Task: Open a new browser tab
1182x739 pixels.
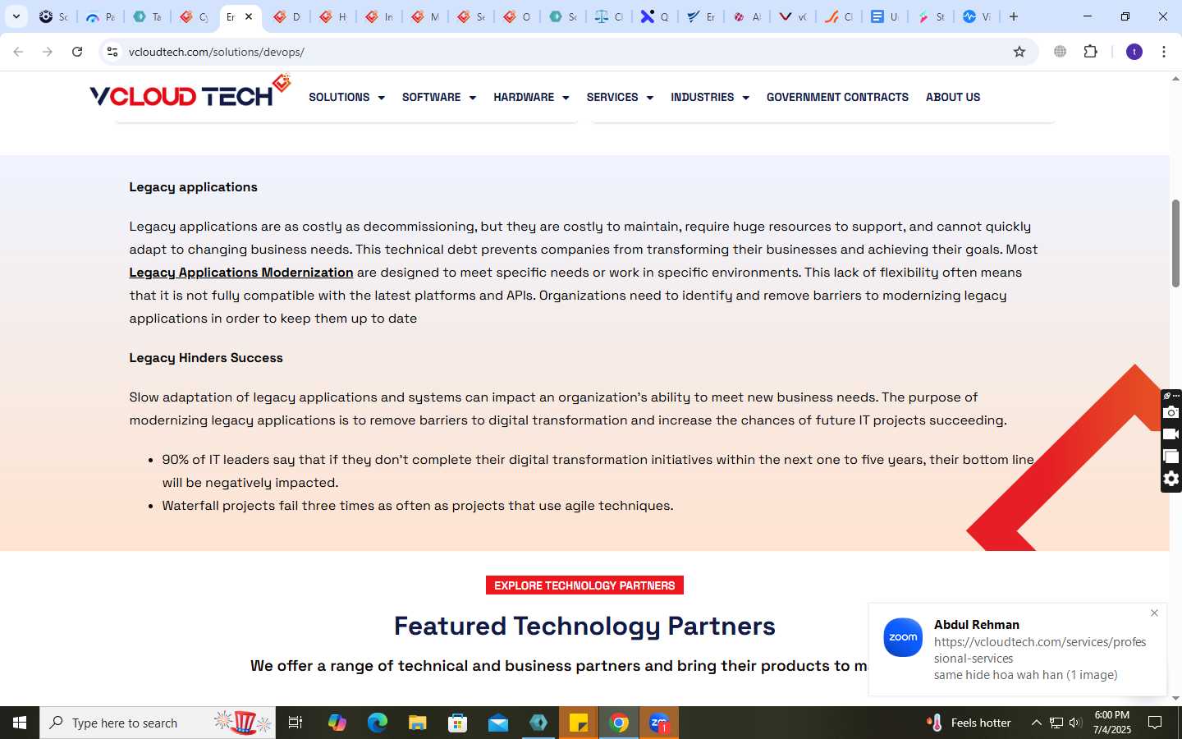Action: 1014,16
